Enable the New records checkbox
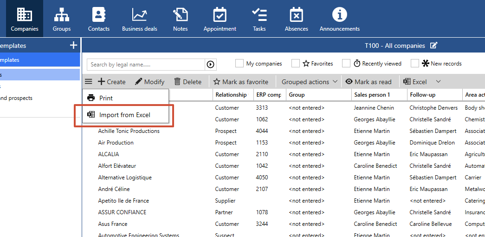The image size is (485, 237). pyautogui.click(x=415, y=64)
